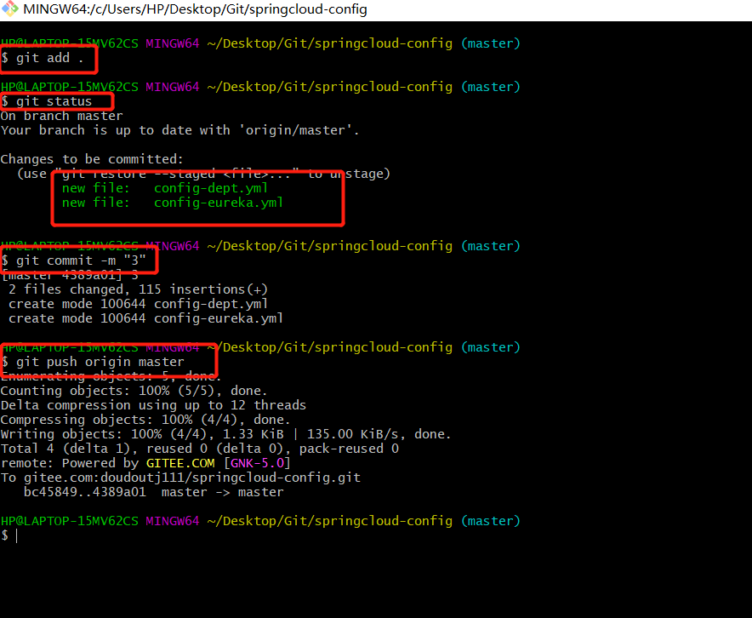This screenshot has height=618, width=752.
Task: Click the window title MINGW64:/c/Users/HP/Desktop/Git/springcloud-config
Action: 195,9
